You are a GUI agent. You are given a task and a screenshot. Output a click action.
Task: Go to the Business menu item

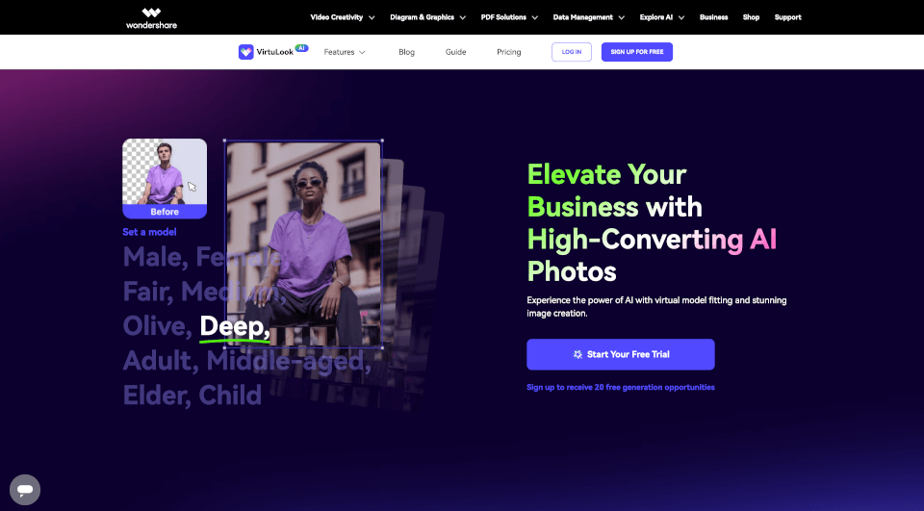(713, 17)
